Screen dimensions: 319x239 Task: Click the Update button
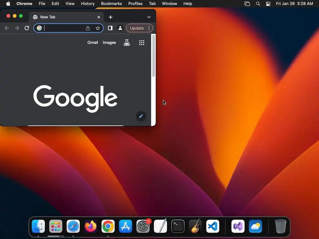tap(137, 28)
